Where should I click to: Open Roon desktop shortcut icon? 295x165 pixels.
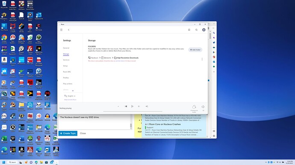tap(4, 128)
